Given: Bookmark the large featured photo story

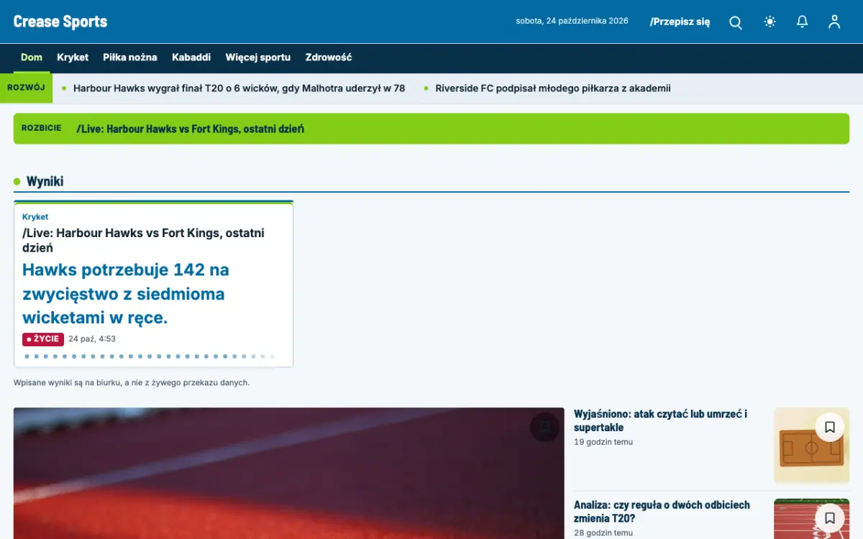Looking at the screenshot, I should 544,428.
